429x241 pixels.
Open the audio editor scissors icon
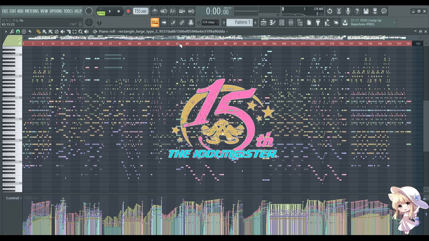pyautogui.click(x=339, y=11)
